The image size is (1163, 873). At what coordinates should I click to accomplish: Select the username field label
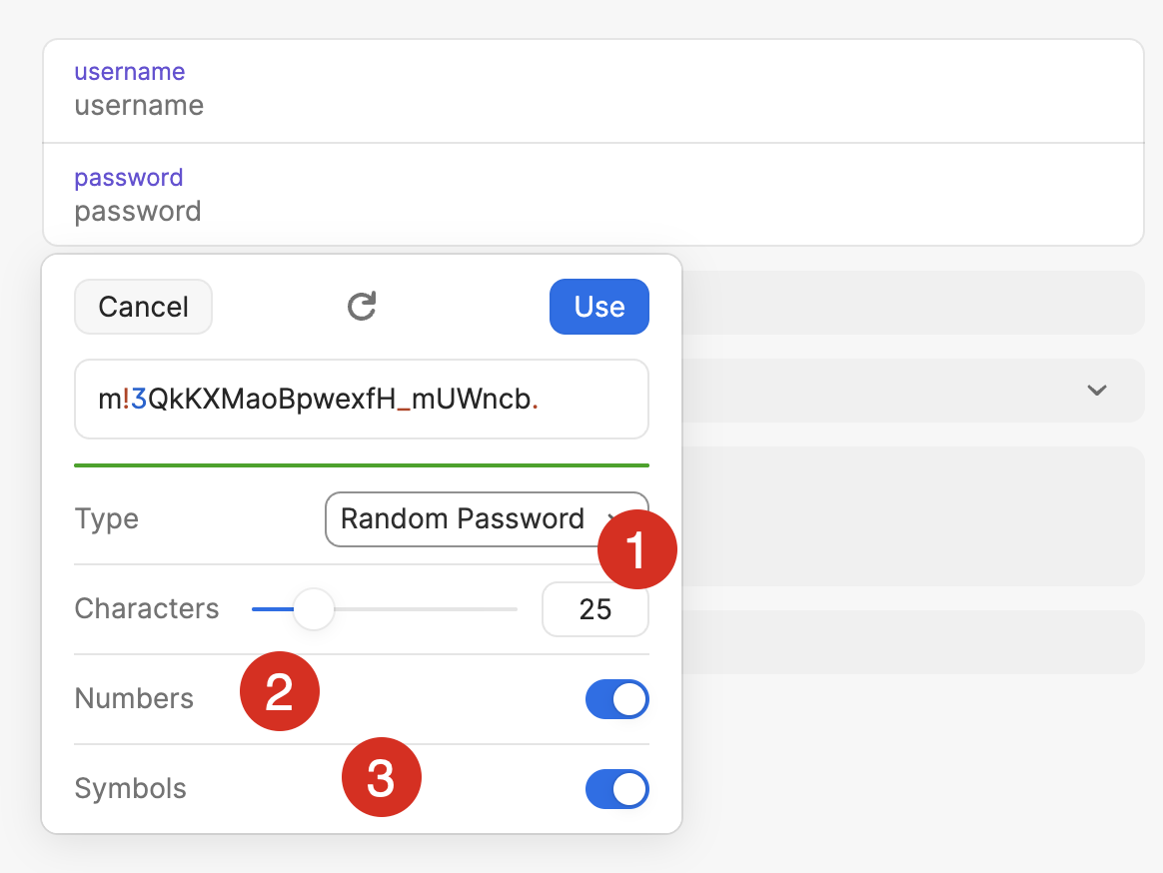tap(129, 71)
